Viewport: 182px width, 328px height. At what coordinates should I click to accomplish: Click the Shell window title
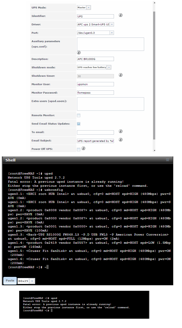coord(10,160)
